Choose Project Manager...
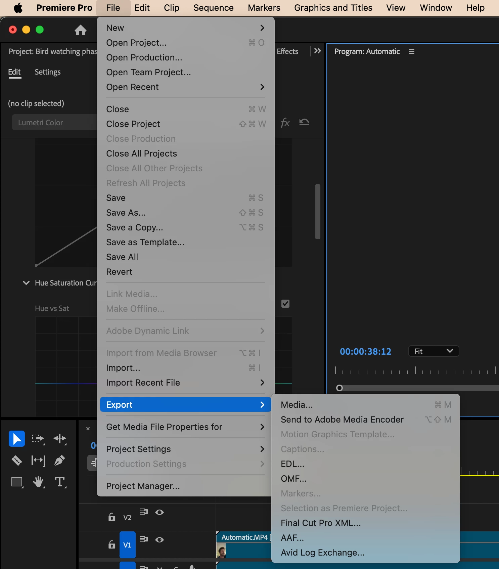Viewport: 499px width, 569px height. click(186, 486)
